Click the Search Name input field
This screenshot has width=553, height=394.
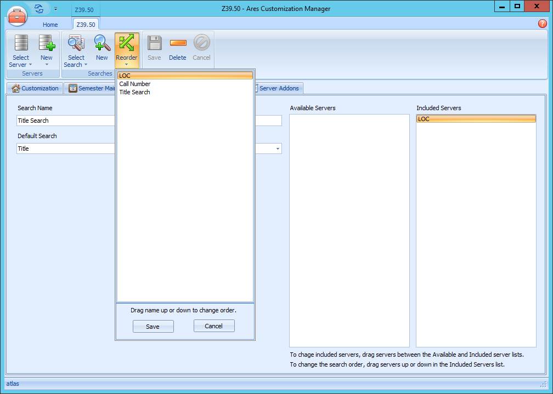point(66,121)
